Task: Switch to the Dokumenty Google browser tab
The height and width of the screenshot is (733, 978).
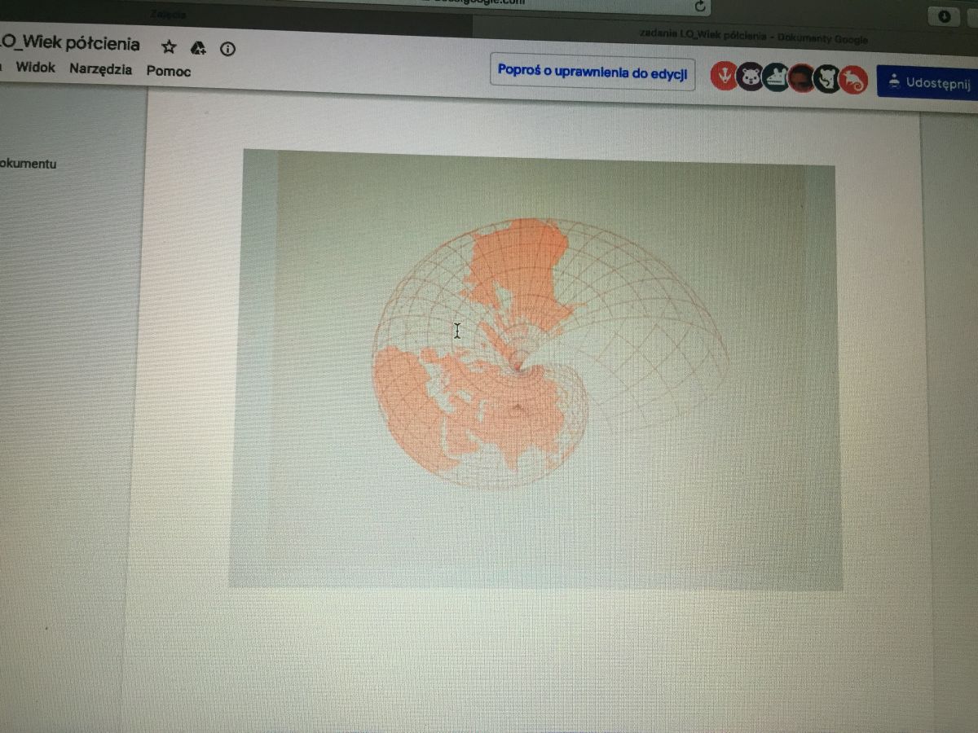Action: (x=750, y=37)
